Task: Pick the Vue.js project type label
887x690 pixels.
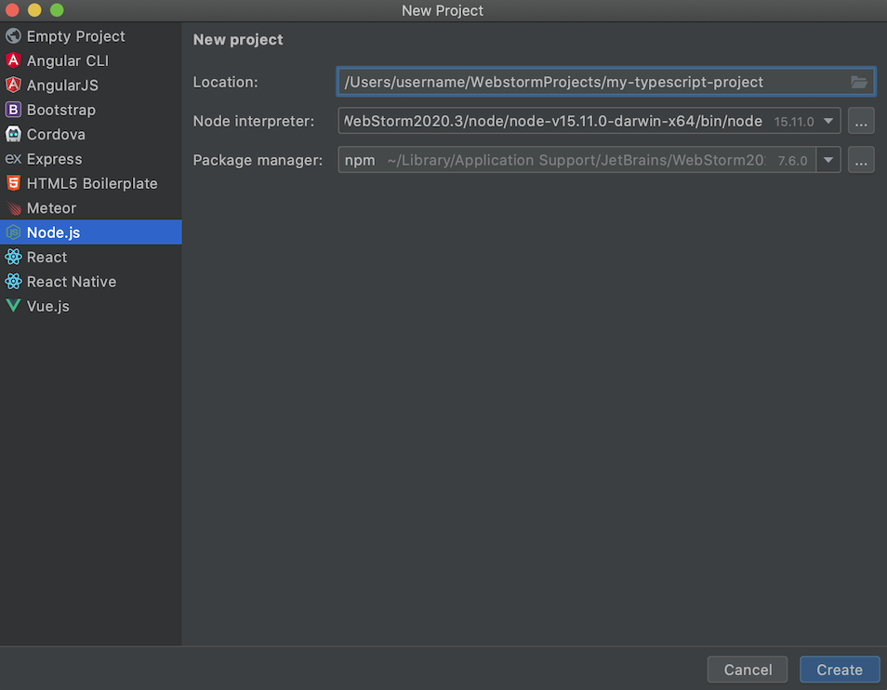Action: [48, 306]
